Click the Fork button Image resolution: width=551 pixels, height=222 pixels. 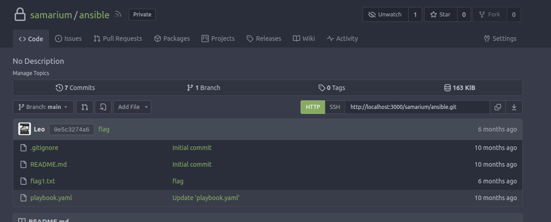[490, 14]
